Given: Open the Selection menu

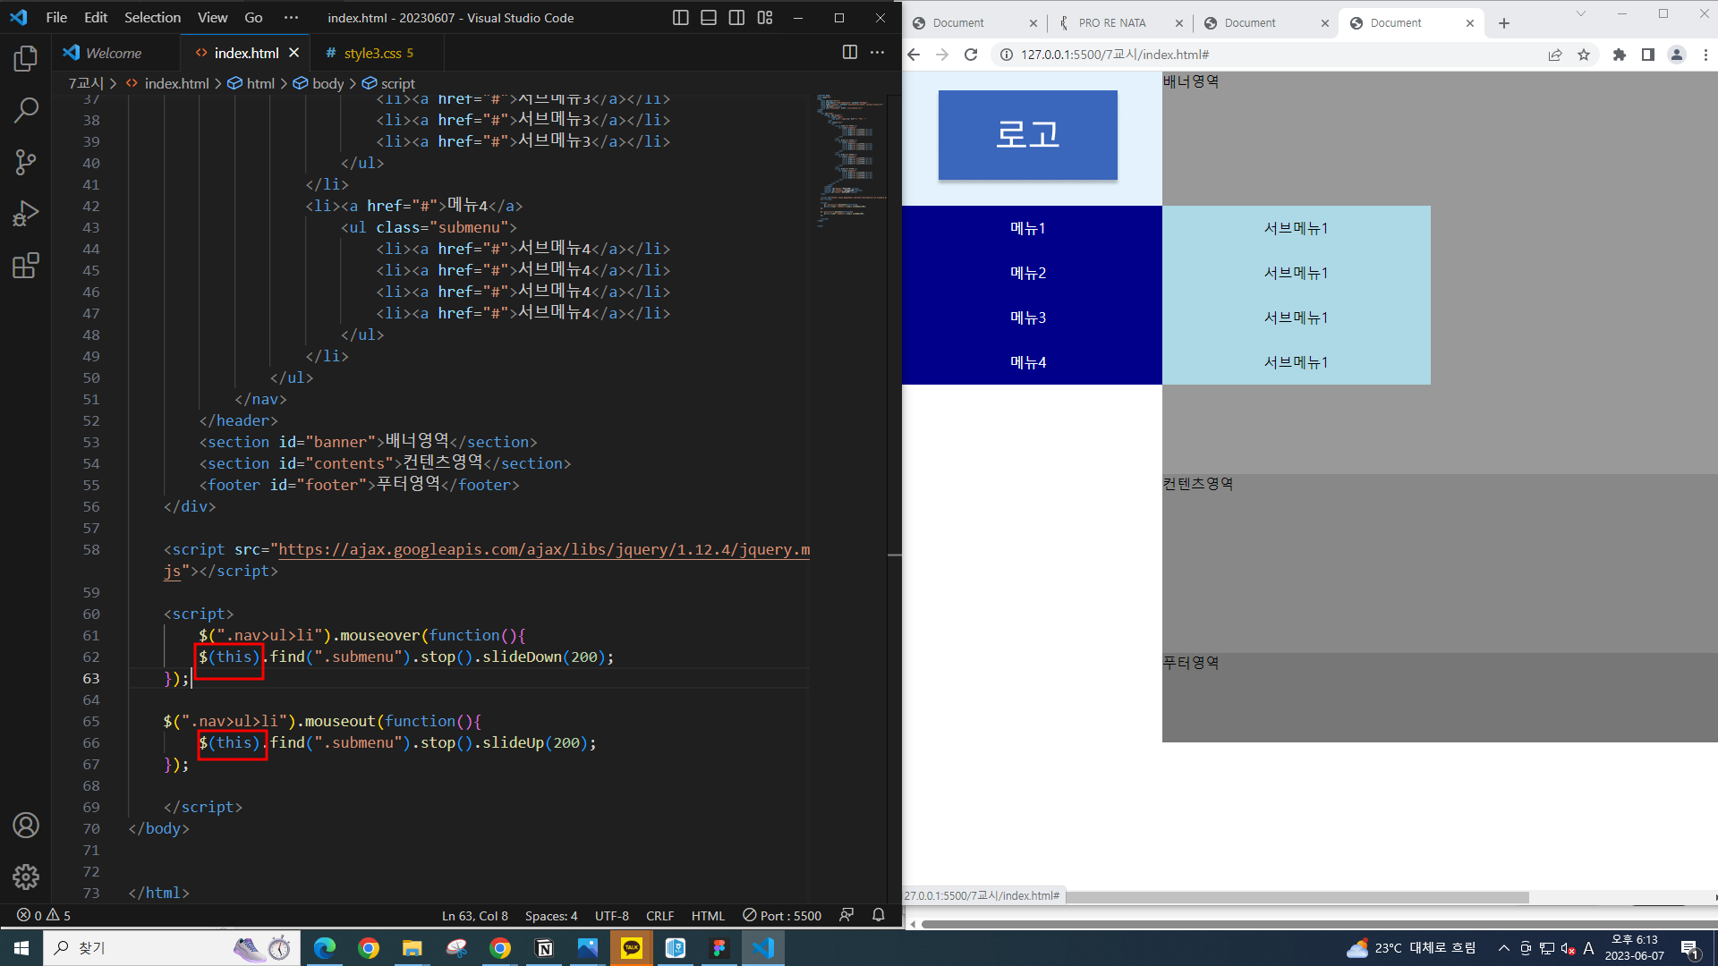Looking at the screenshot, I should (x=152, y=18).
